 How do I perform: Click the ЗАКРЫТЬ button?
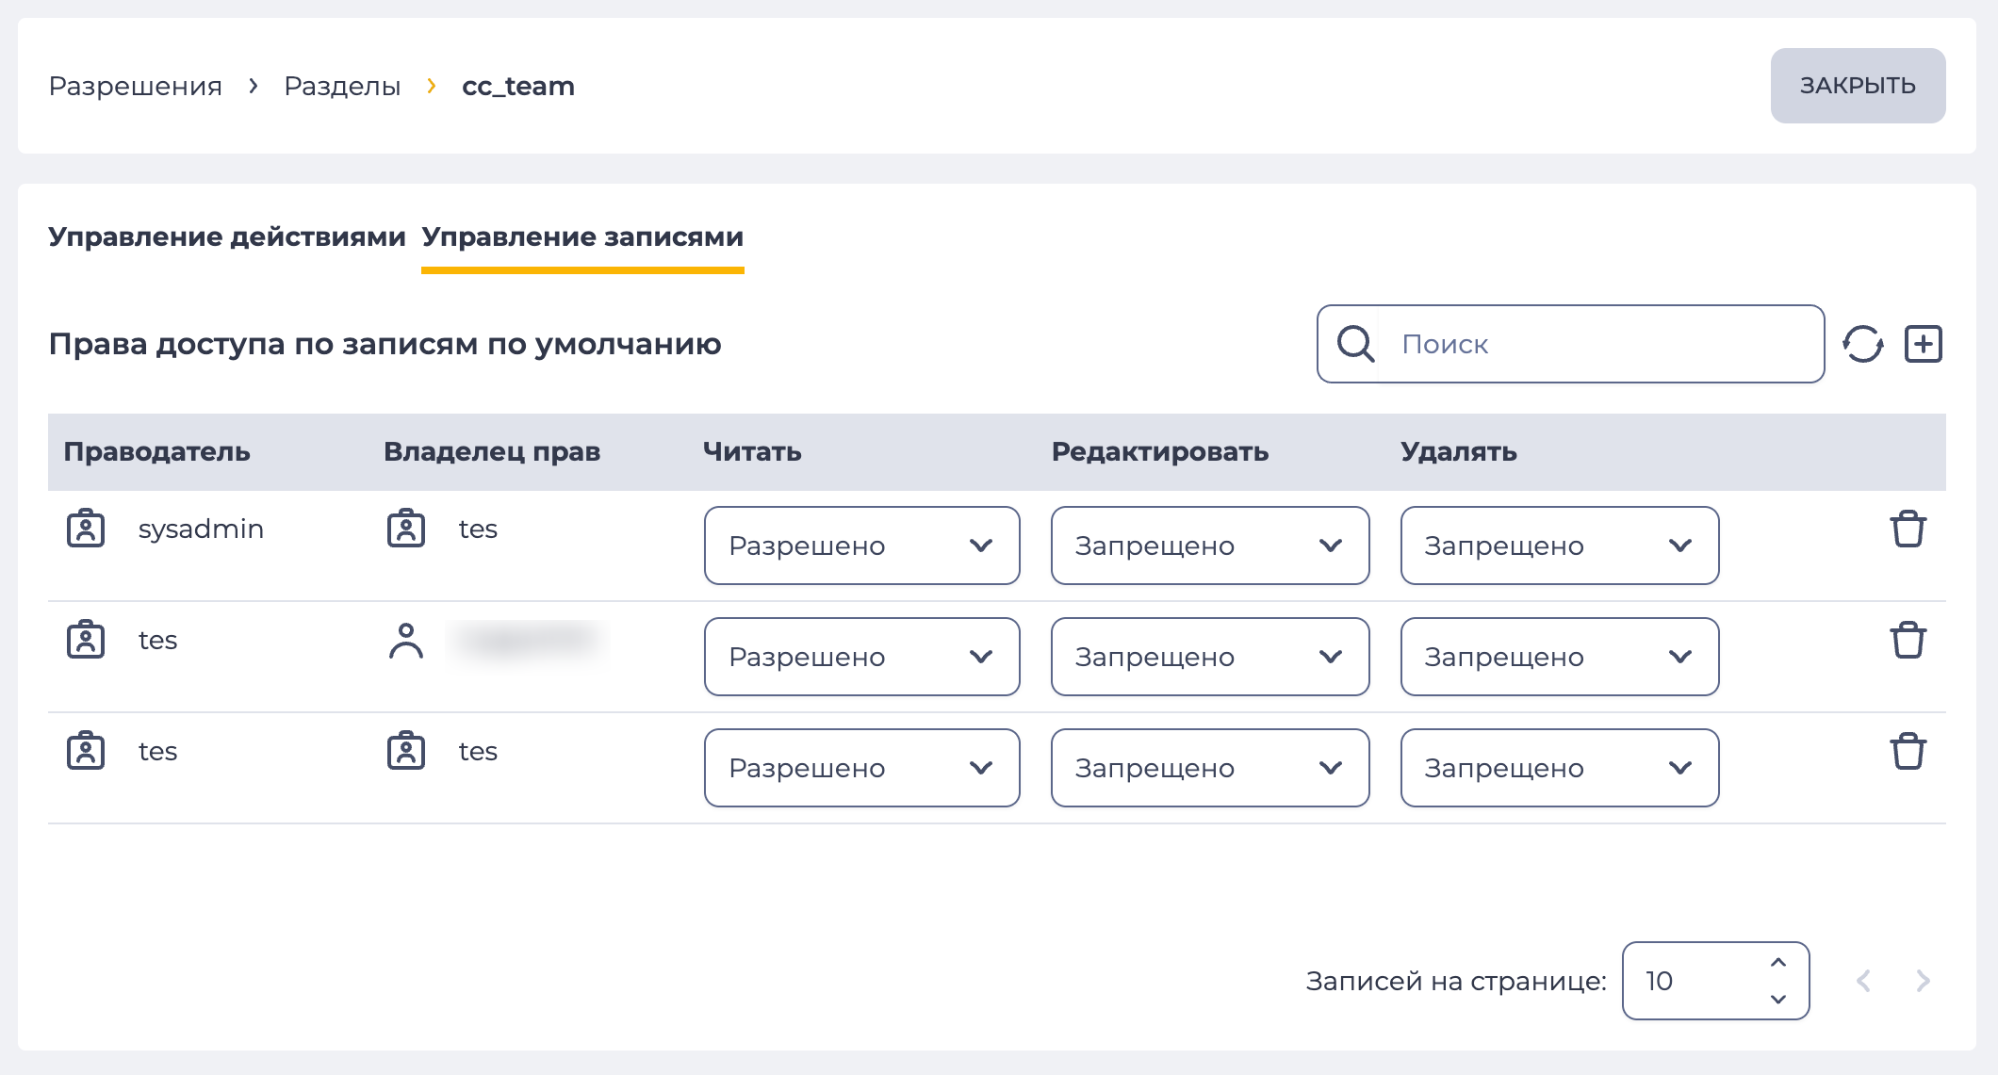1858,86
